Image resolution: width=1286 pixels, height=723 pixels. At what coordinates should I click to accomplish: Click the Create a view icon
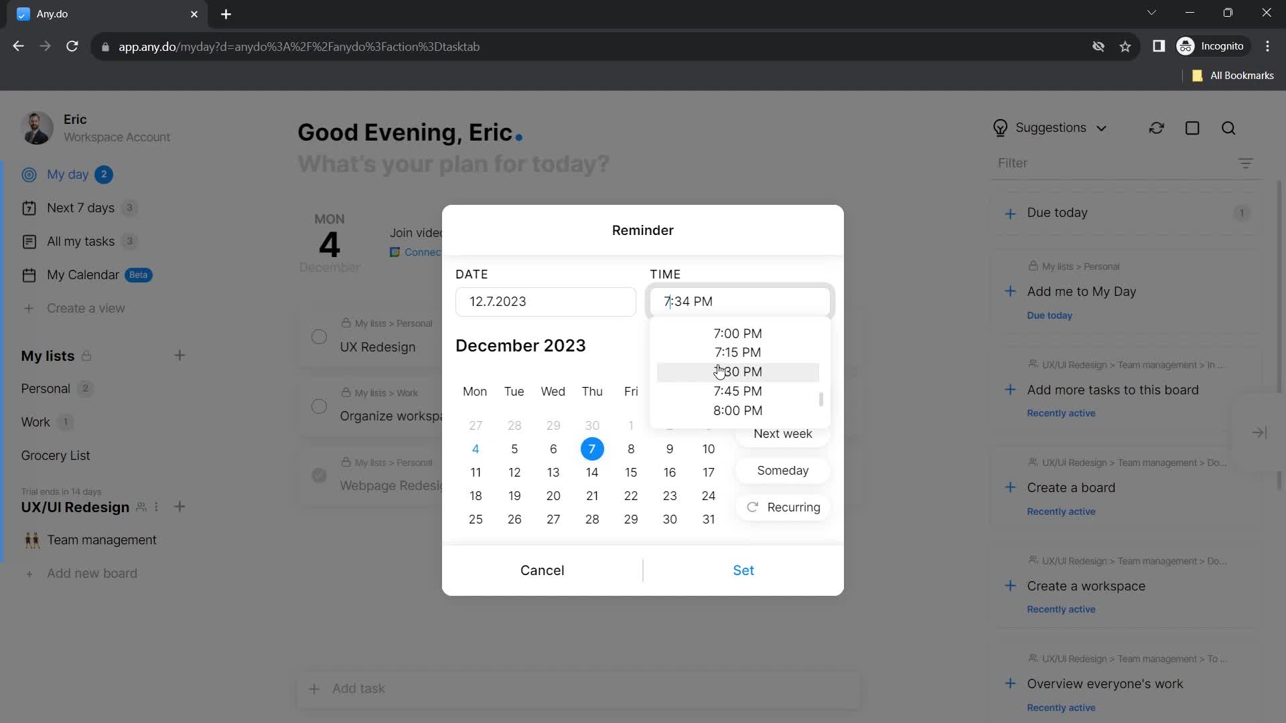point(28,307)
